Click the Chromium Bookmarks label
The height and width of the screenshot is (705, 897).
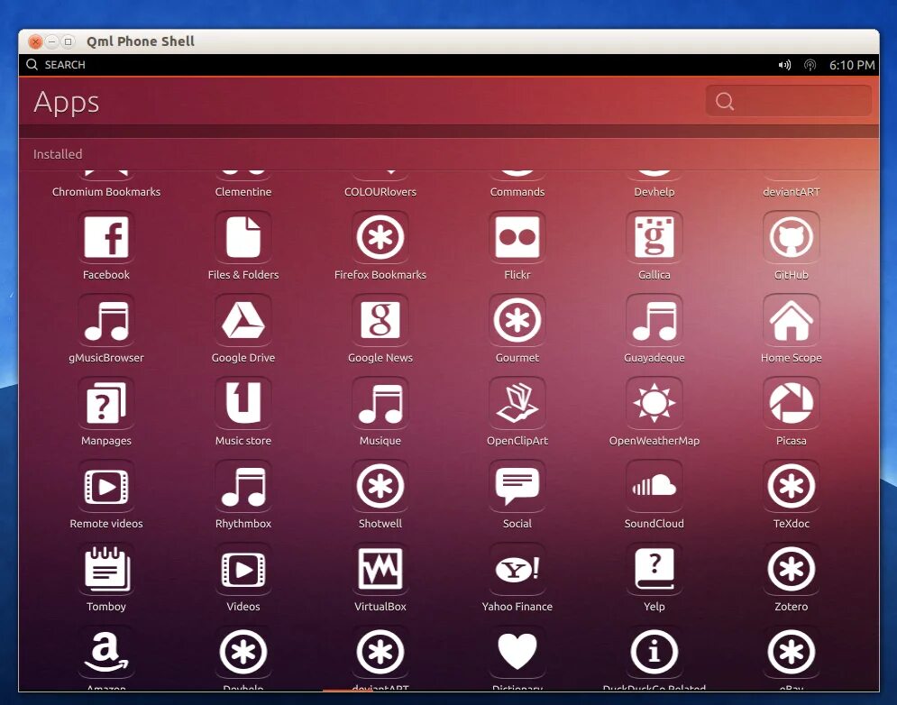point(105,192)
